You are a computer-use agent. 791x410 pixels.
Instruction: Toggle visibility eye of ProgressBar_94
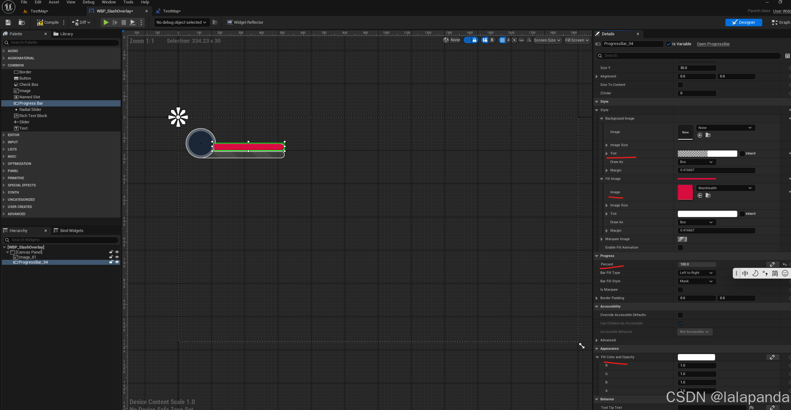coord(117,262)
